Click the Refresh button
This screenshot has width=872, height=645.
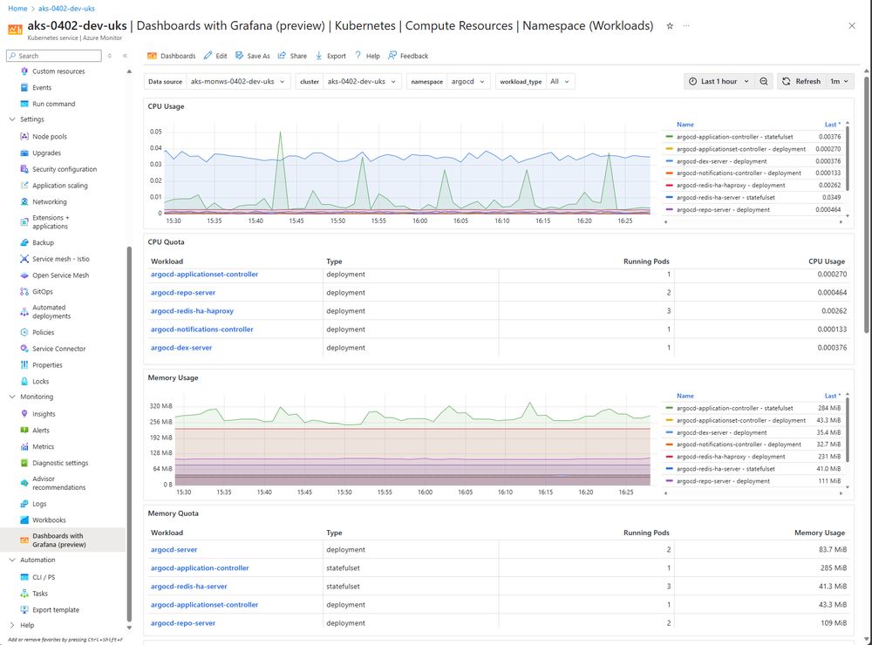(801, 81)
